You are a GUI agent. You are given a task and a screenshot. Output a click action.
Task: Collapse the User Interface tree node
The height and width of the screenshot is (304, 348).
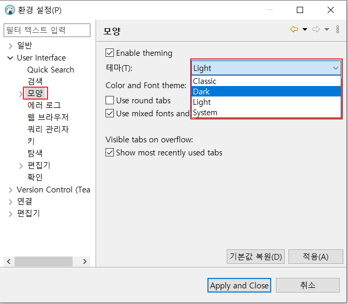tap(10, 58)
